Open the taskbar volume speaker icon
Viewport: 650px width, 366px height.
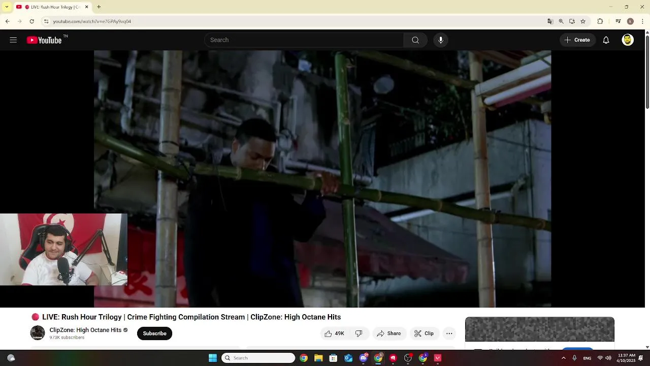click(x=608, y=358)
